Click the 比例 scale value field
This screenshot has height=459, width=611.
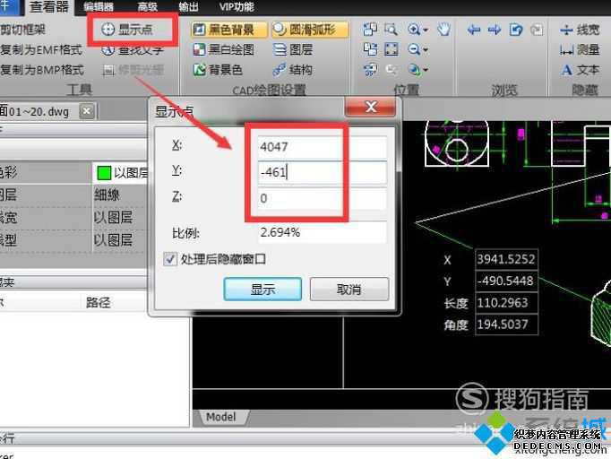tap(322, 233)
